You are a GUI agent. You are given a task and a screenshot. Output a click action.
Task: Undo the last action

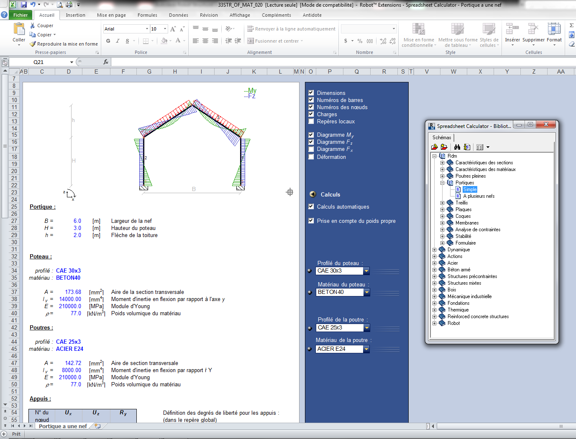point(33,5)
